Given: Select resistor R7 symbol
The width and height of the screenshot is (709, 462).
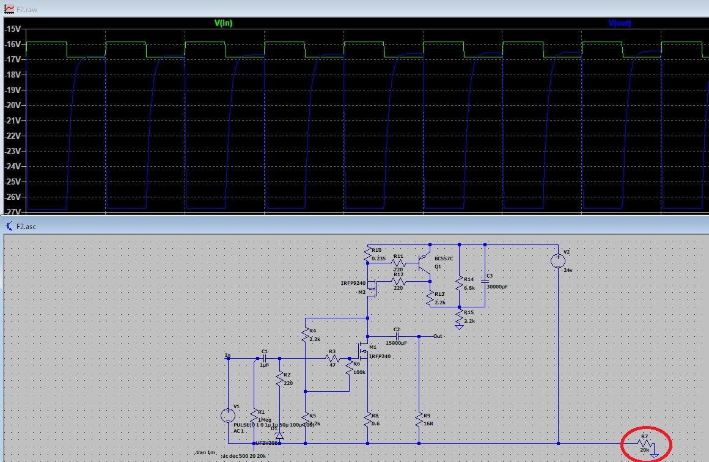Looking at the screenshot, I should [645, 443].
